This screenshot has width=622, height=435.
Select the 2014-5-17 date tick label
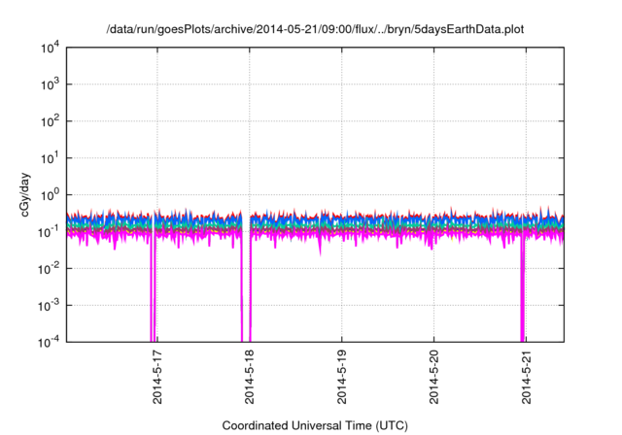tap(157, 377)
